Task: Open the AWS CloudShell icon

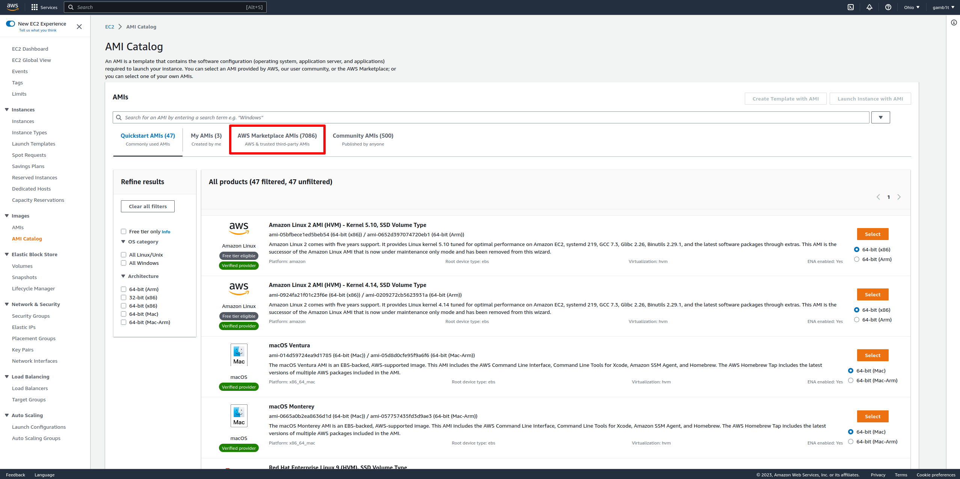Action: pyautogui.click(x=851, y=7)
